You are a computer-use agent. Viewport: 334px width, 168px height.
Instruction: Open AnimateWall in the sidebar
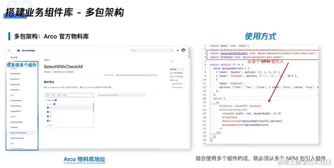tap(15, 73)
